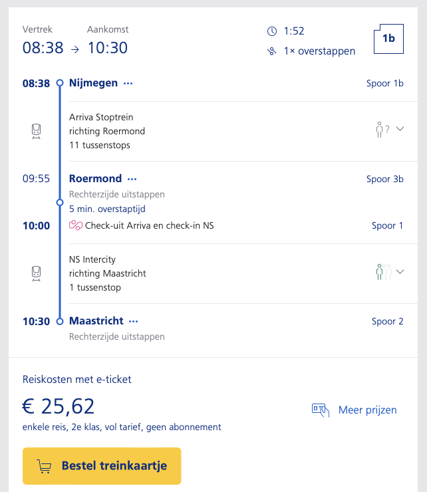
Task: Click the overstappen transfer icon
Action: tap(271, 51)
